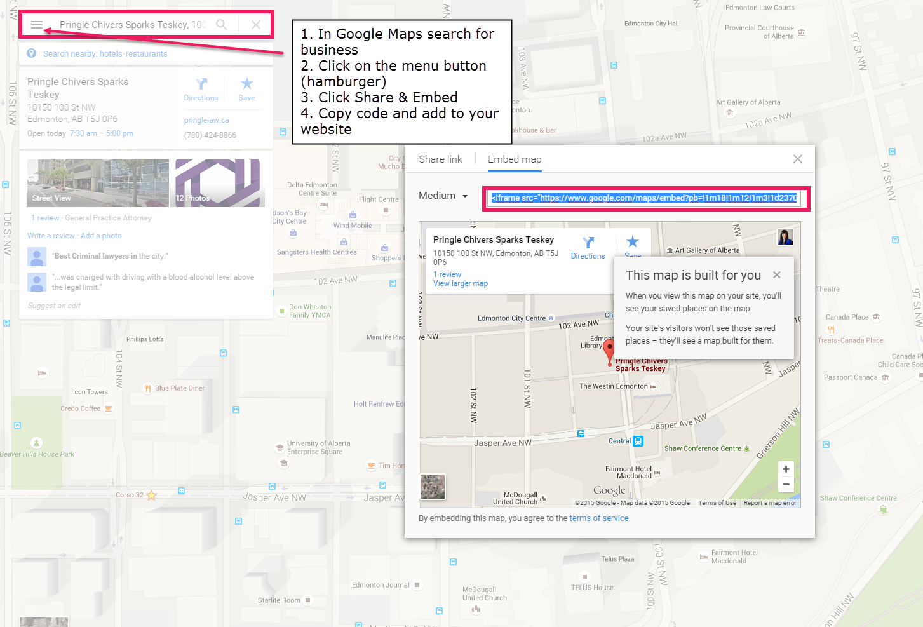The width and height of the screenshot is (923, 627).
Task: Click the terms of service link
Action: pyautogui.click(x=599, y=518)
